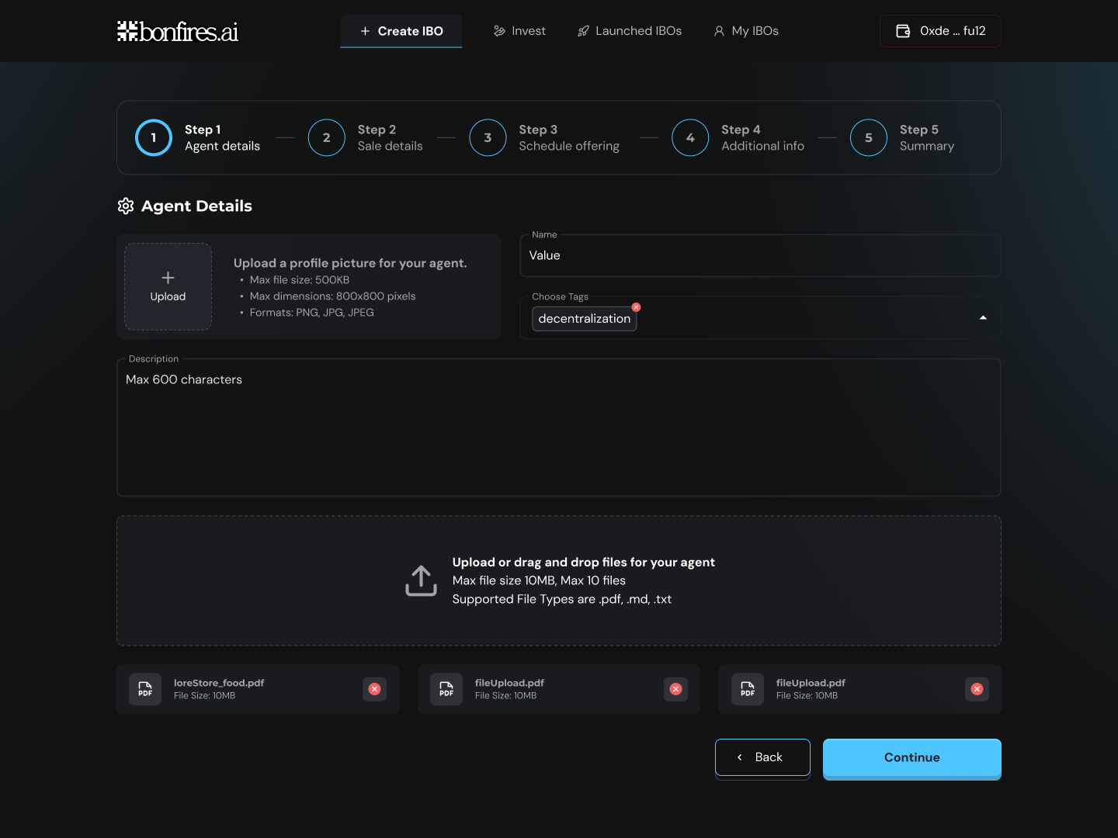Click the bonfires.ai logo

tap(178, 31)
